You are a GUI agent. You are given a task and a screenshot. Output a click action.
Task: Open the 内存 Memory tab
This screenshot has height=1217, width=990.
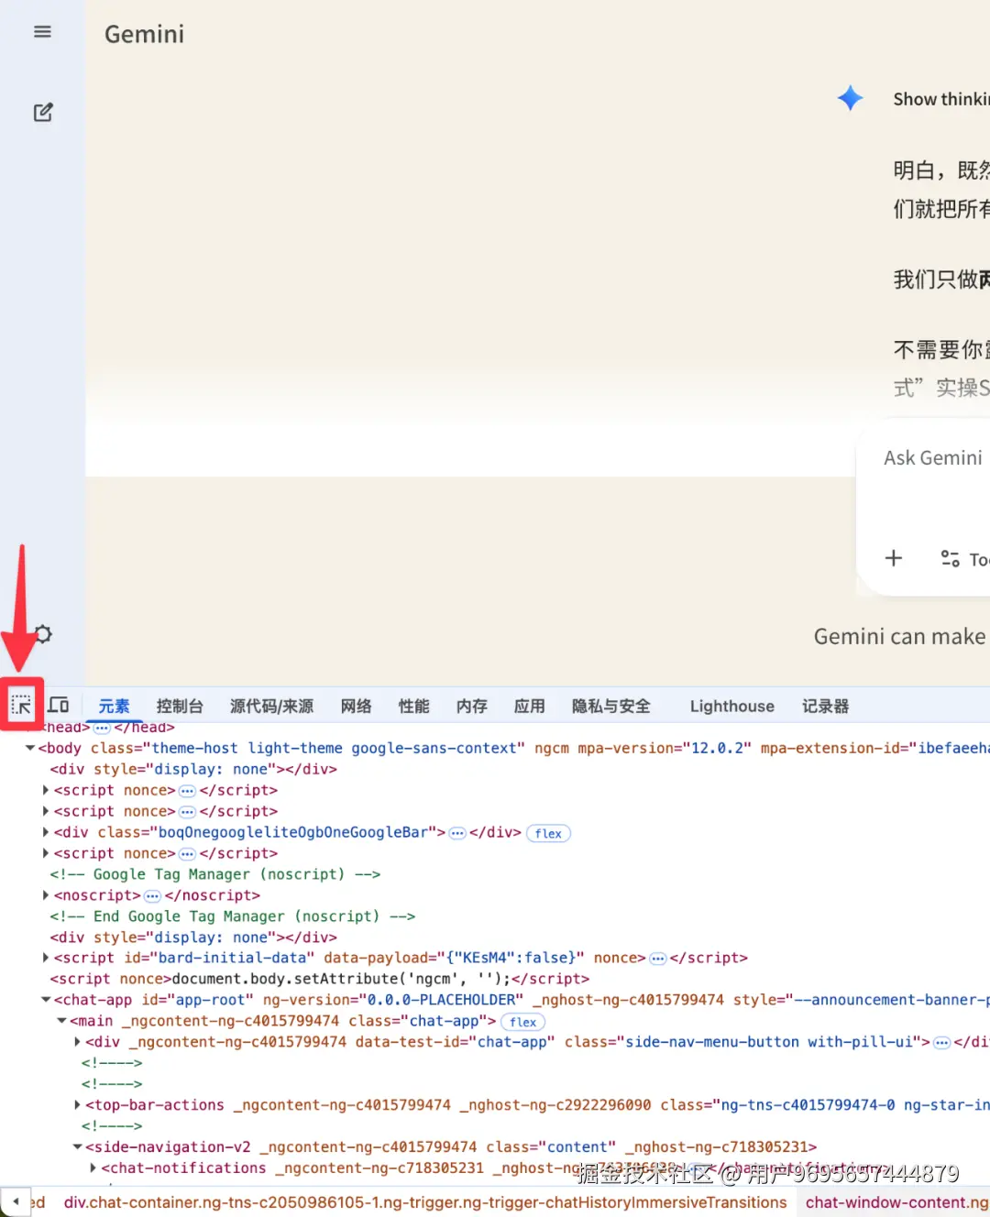click(472, 706)
